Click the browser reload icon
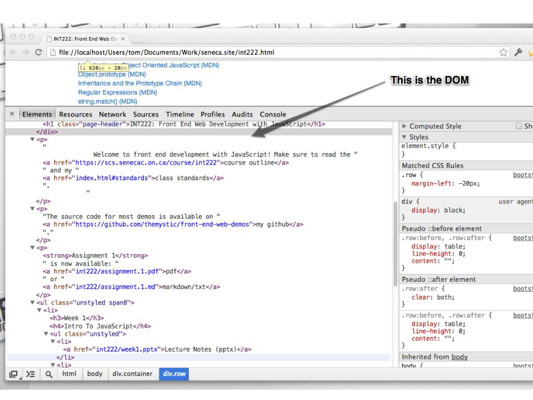 pos(39,52)
